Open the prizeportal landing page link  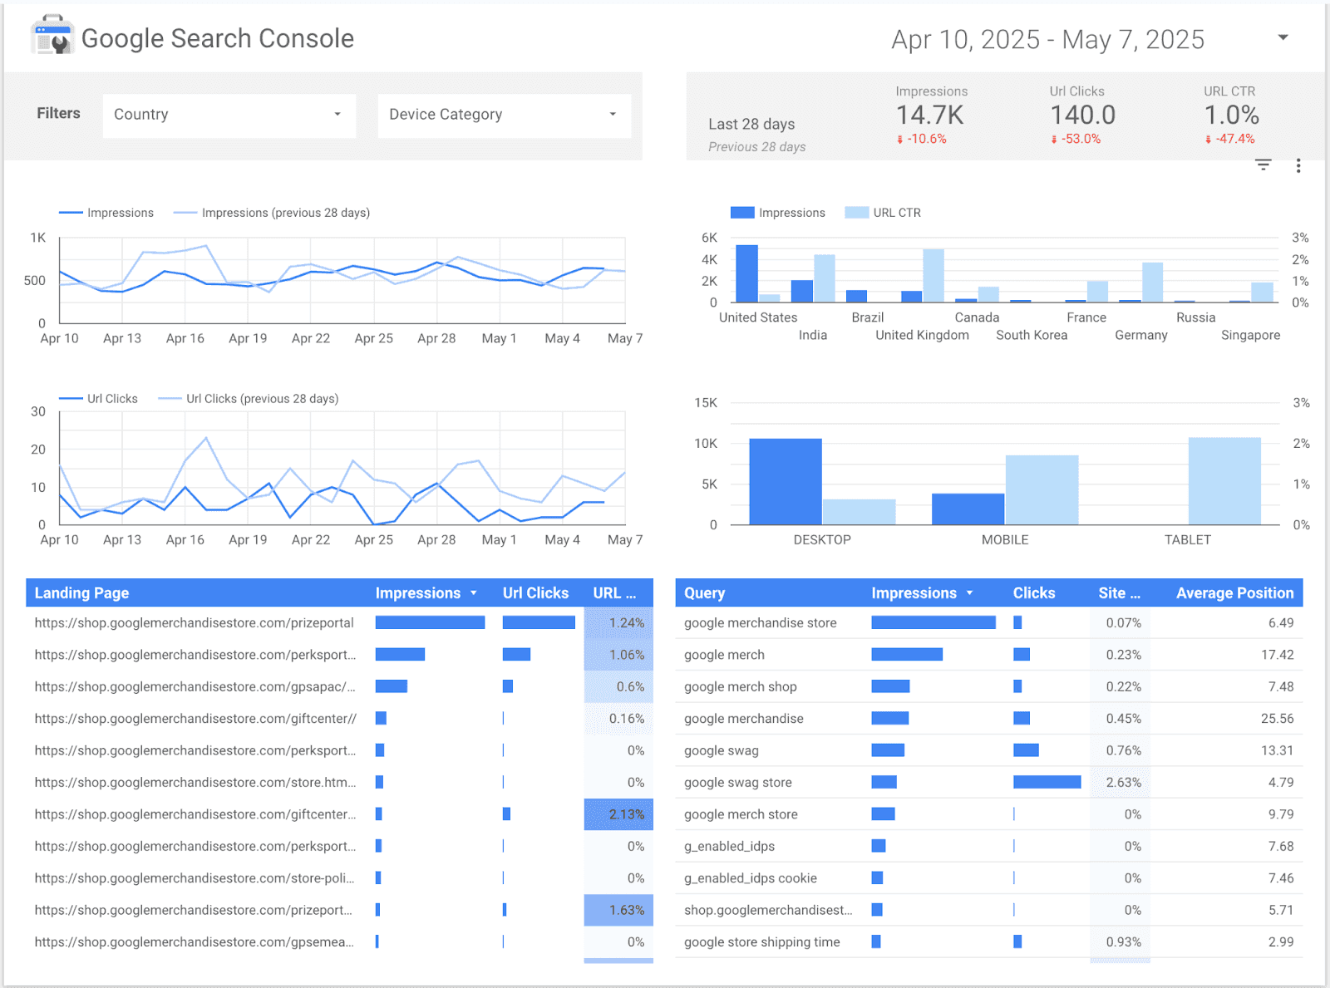click(193, 622)
